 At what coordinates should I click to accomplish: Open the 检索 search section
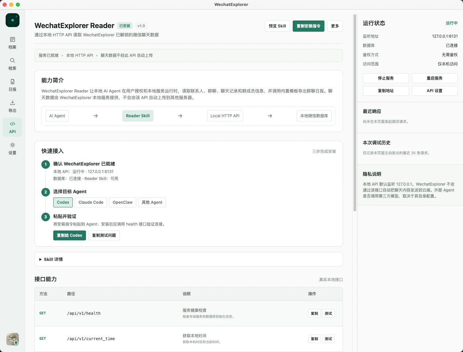click(13, 64)
